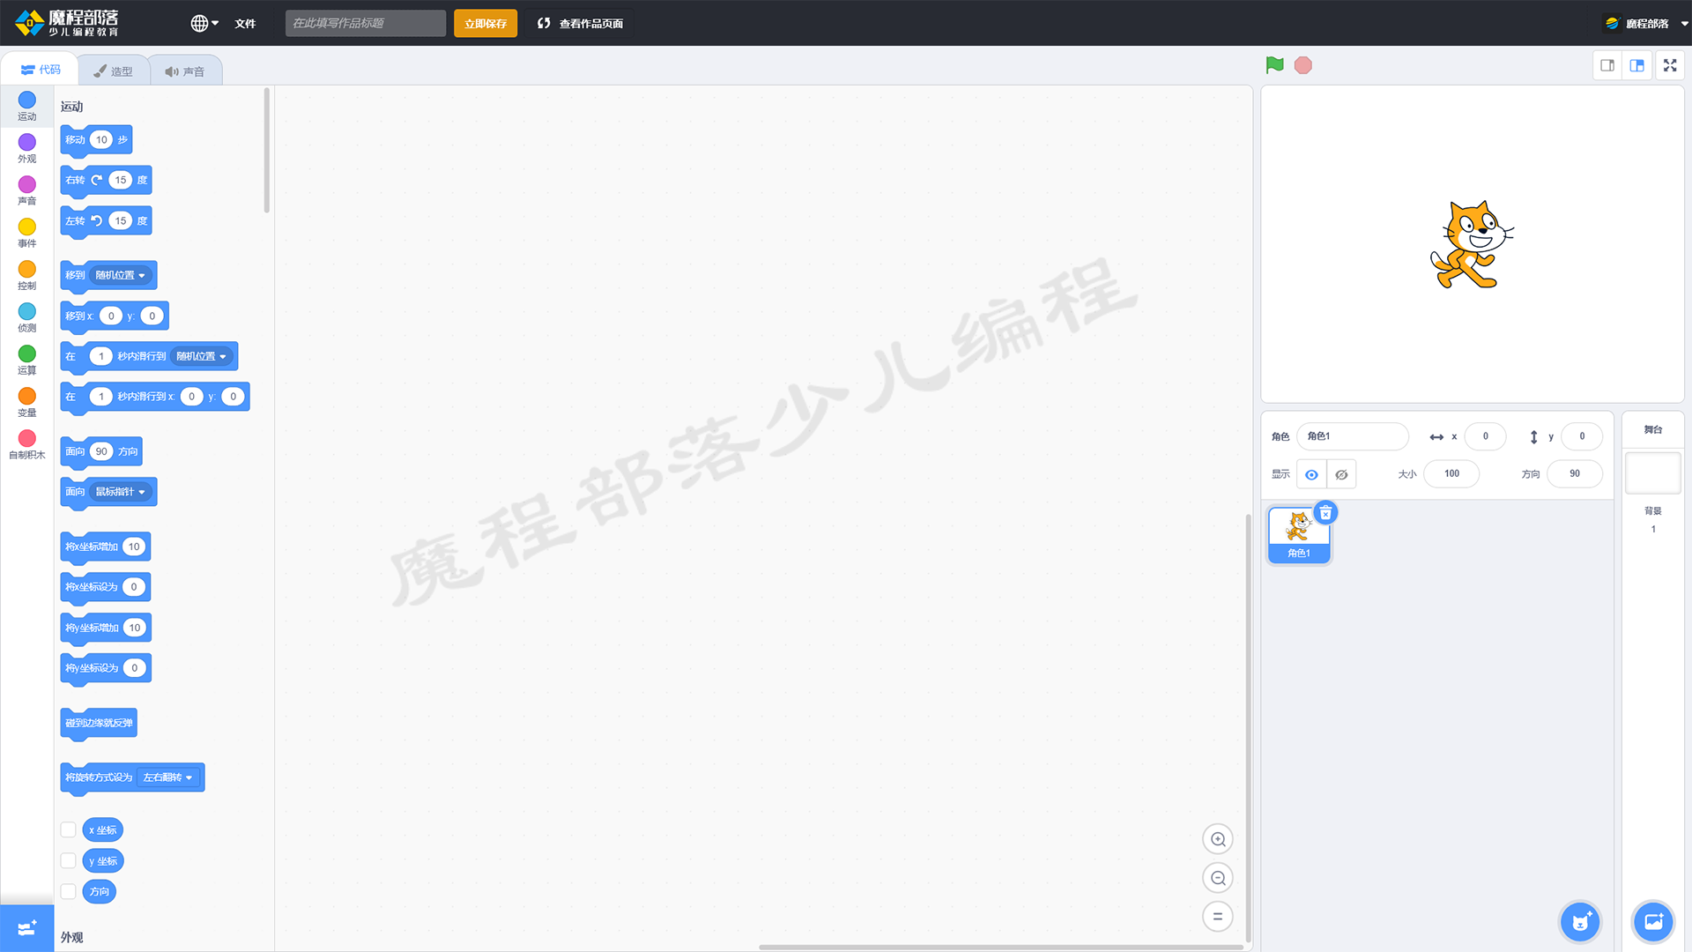Switch to small stage layout
1692x952 pixels.
tap(1607, 65)
